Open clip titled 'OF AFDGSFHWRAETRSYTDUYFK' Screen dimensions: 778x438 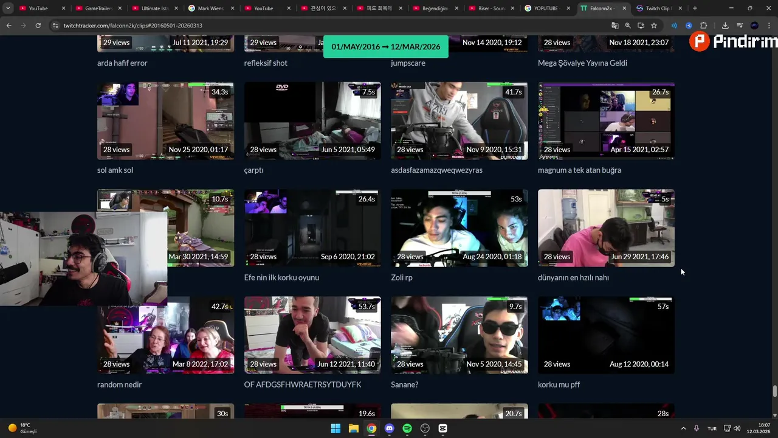tap(303, 384)
